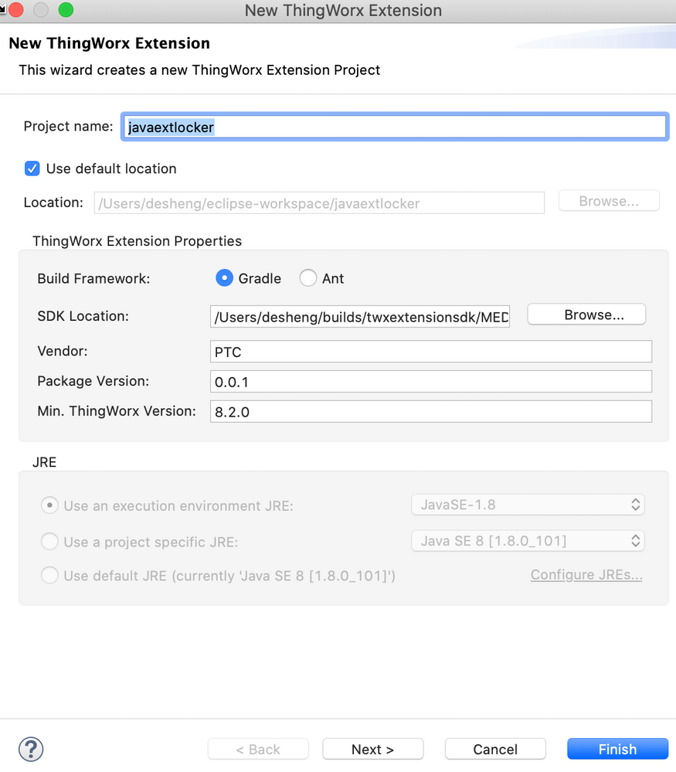This screenshot has height=772, width=676.
Task: Click the red close window button
Action: (15, 10)
